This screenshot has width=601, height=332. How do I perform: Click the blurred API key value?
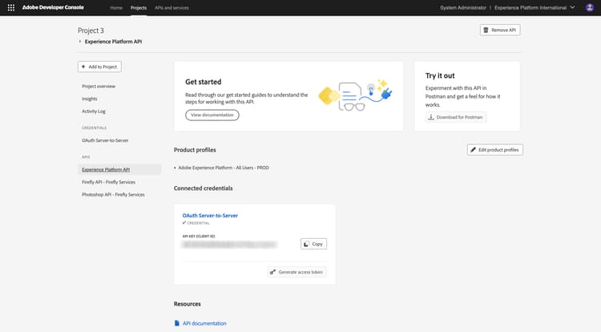tap(229, 245)
